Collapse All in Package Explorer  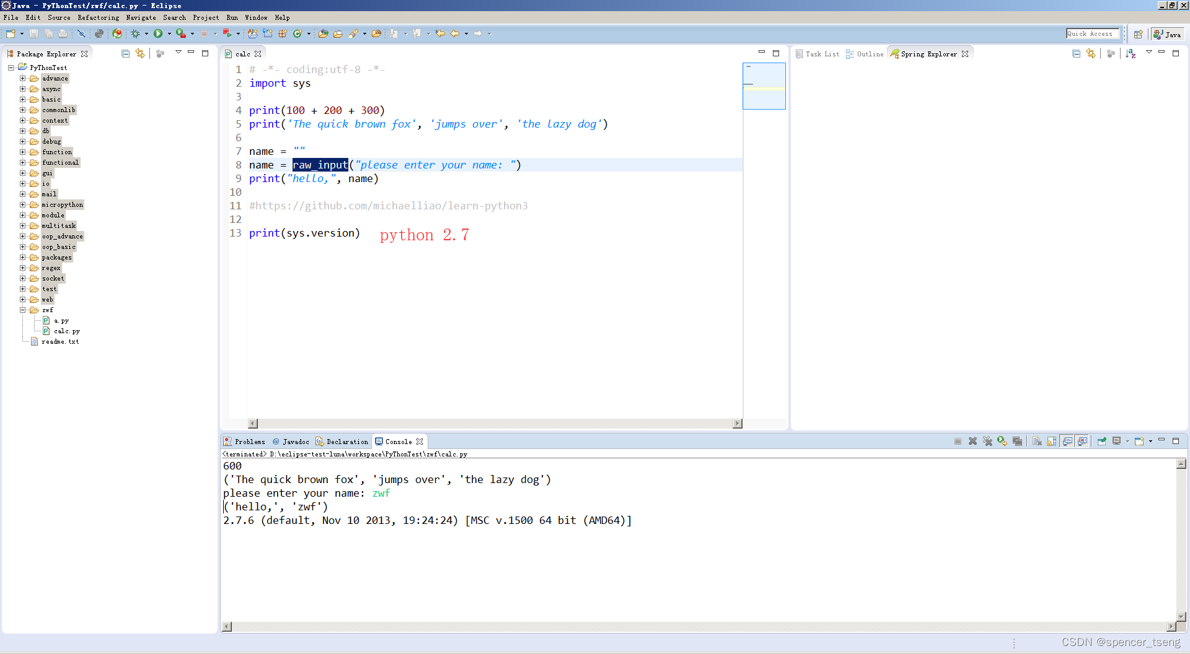[125, 54]
